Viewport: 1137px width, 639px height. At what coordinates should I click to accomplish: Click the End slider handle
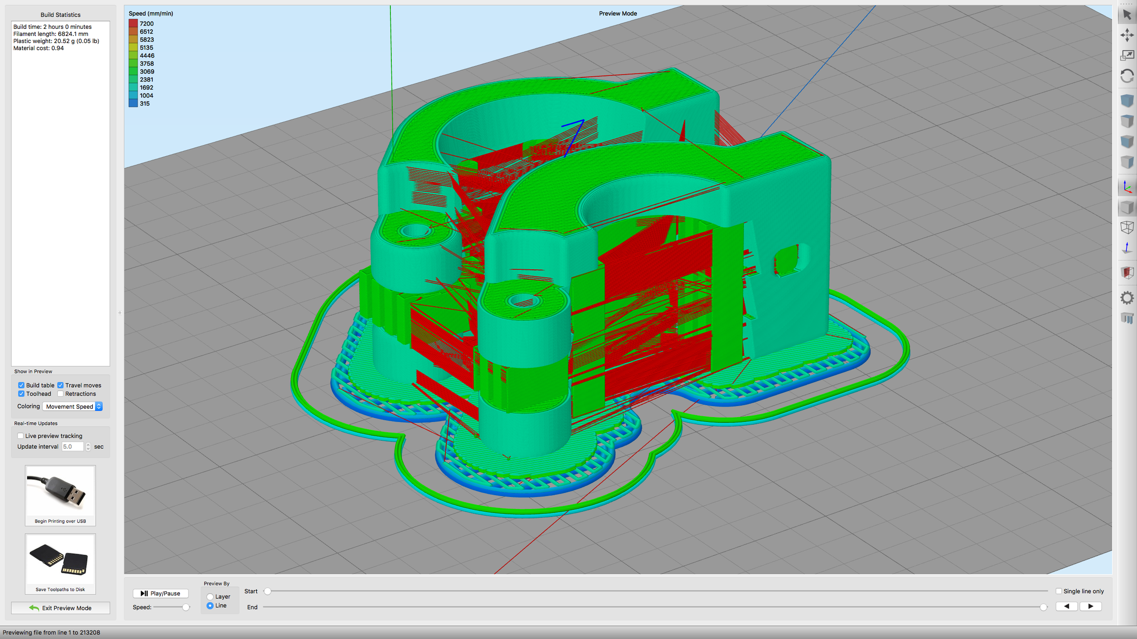coord(1043,607)
